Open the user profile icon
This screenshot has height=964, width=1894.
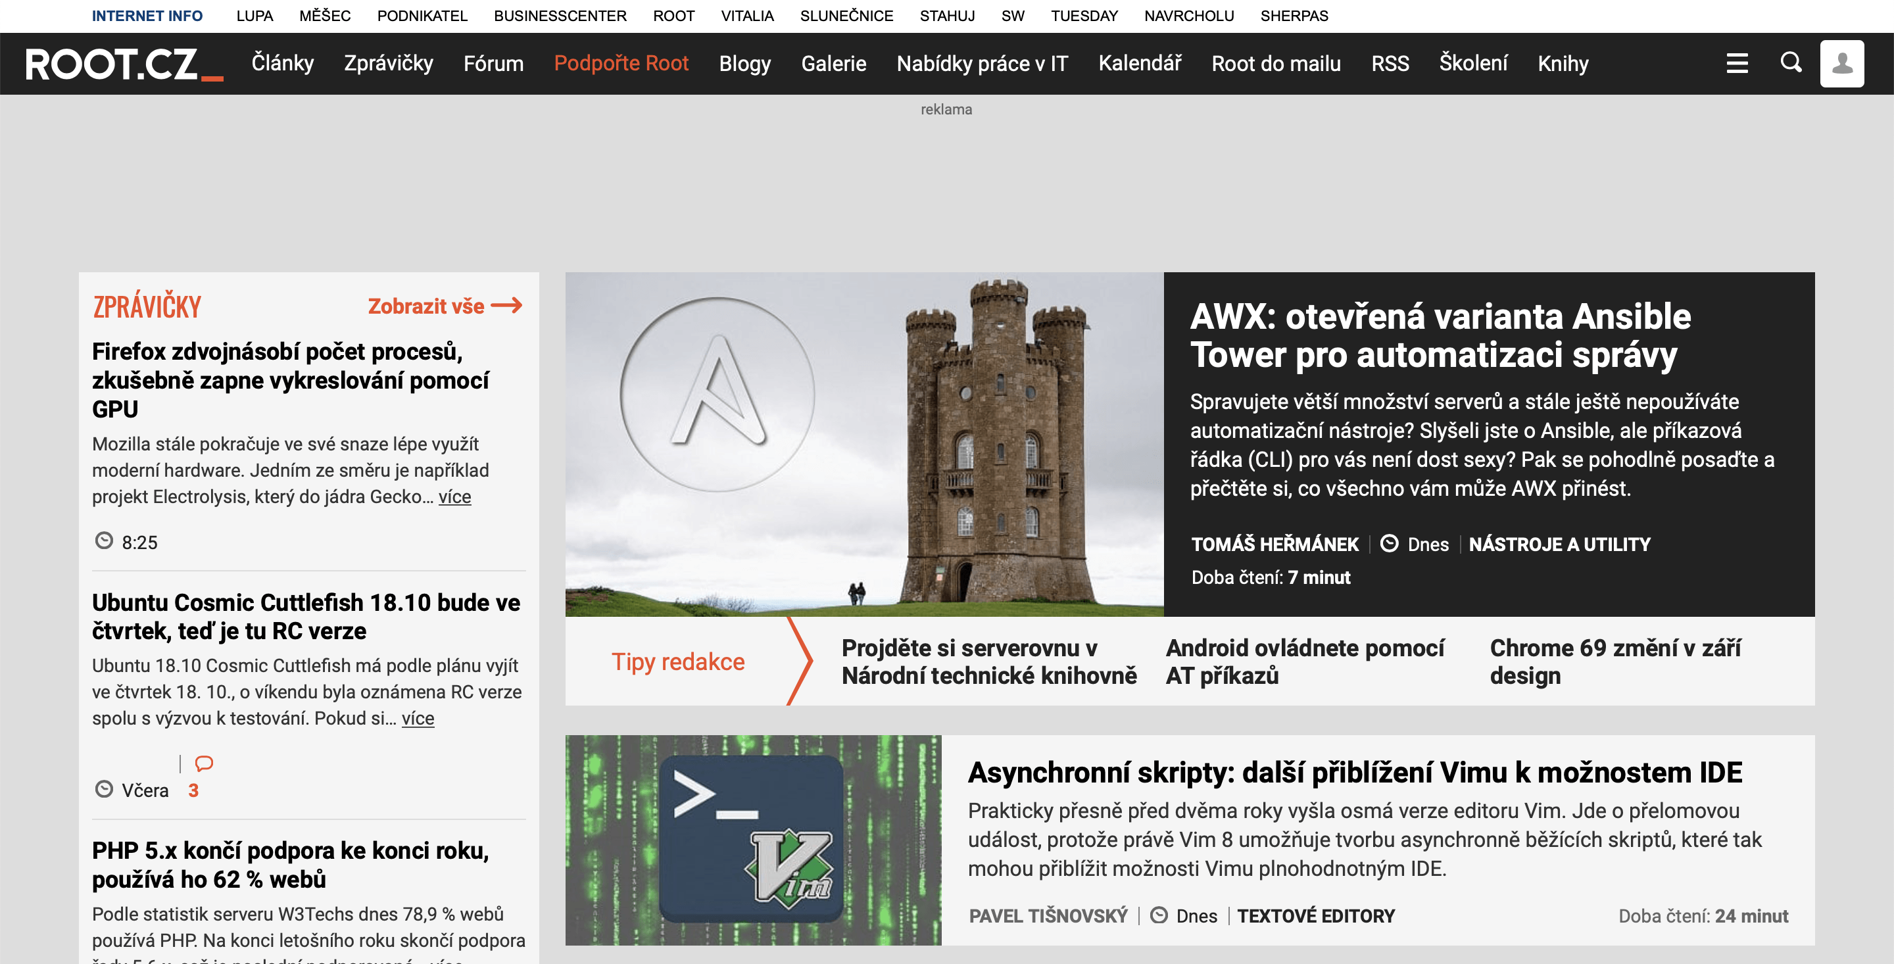coord(1842,63)
